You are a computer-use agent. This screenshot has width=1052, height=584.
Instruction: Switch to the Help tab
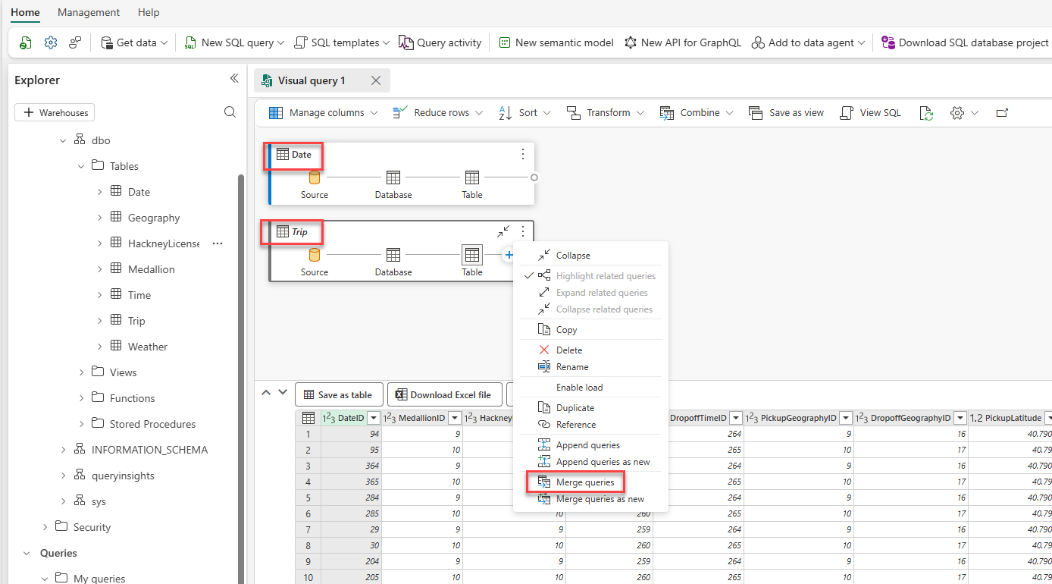pyautogui.click(x=149, y=12)
